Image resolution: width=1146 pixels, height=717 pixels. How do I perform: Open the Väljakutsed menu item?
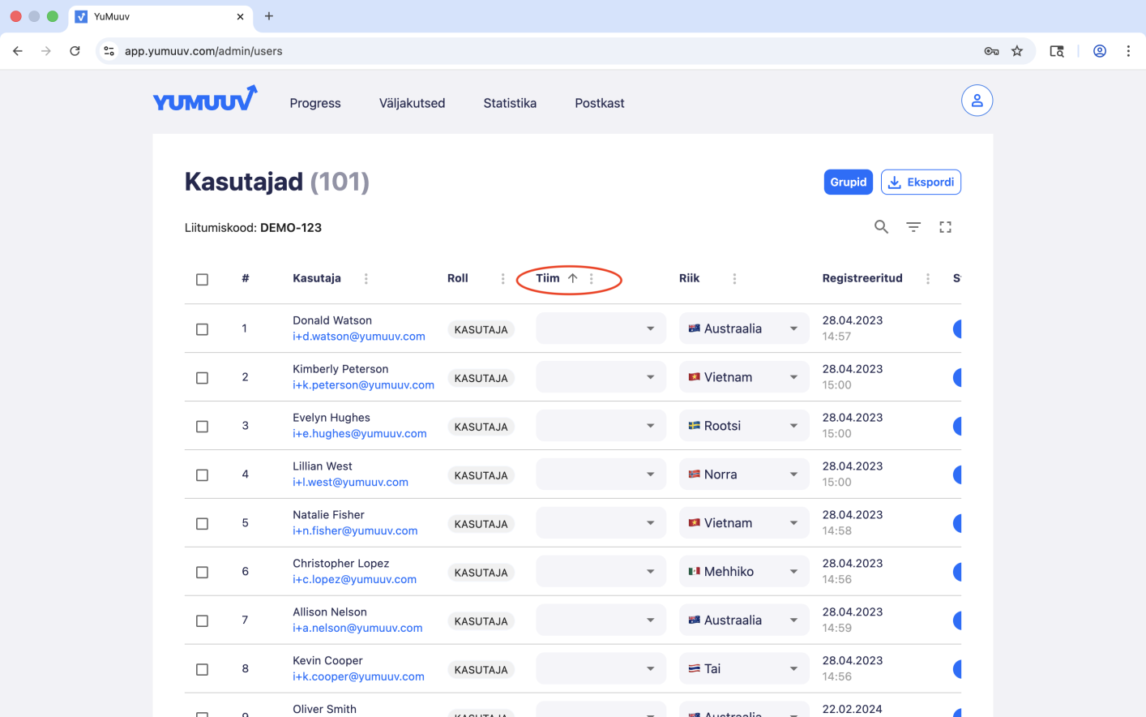pos(412,103)
